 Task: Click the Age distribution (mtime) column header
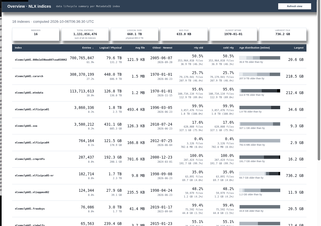254,48
